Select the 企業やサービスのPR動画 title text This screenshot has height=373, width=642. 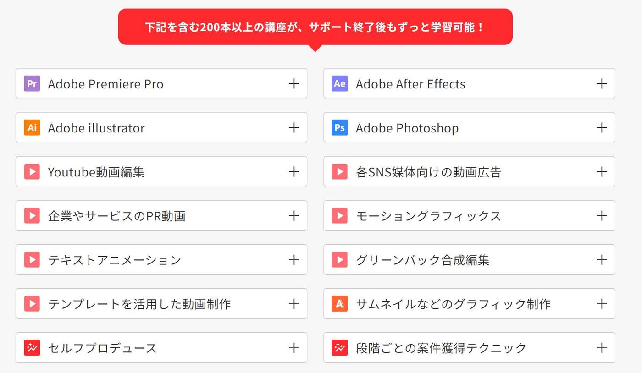pos(117,216)
